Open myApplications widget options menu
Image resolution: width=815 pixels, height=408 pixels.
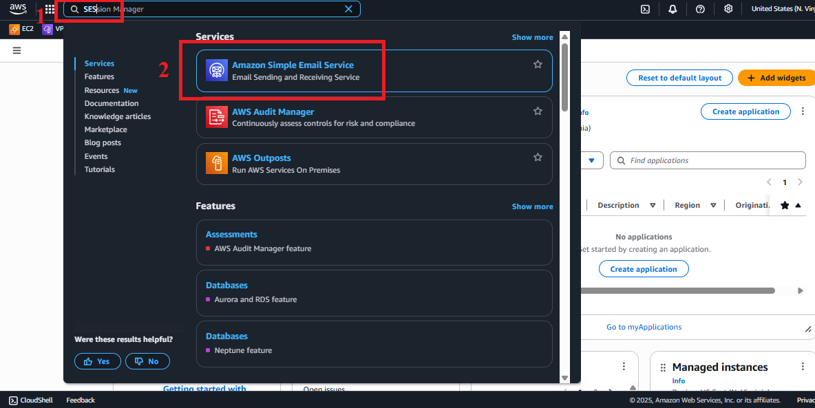(803, 111)
